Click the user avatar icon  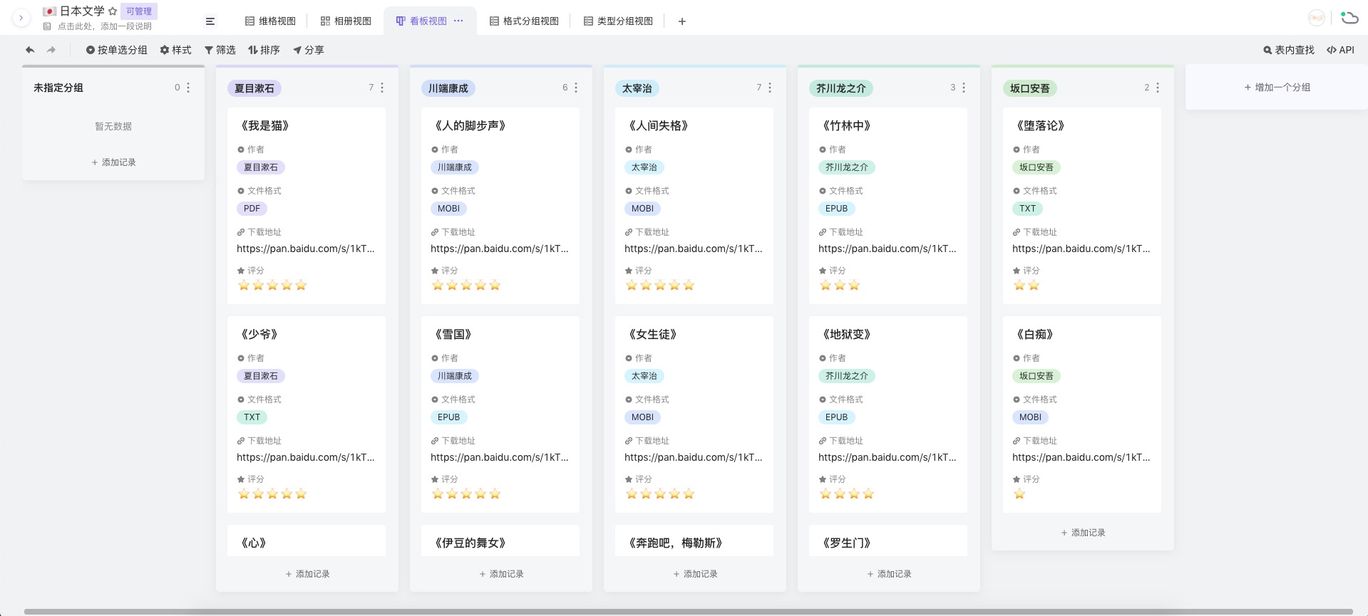click(1317, 18)
